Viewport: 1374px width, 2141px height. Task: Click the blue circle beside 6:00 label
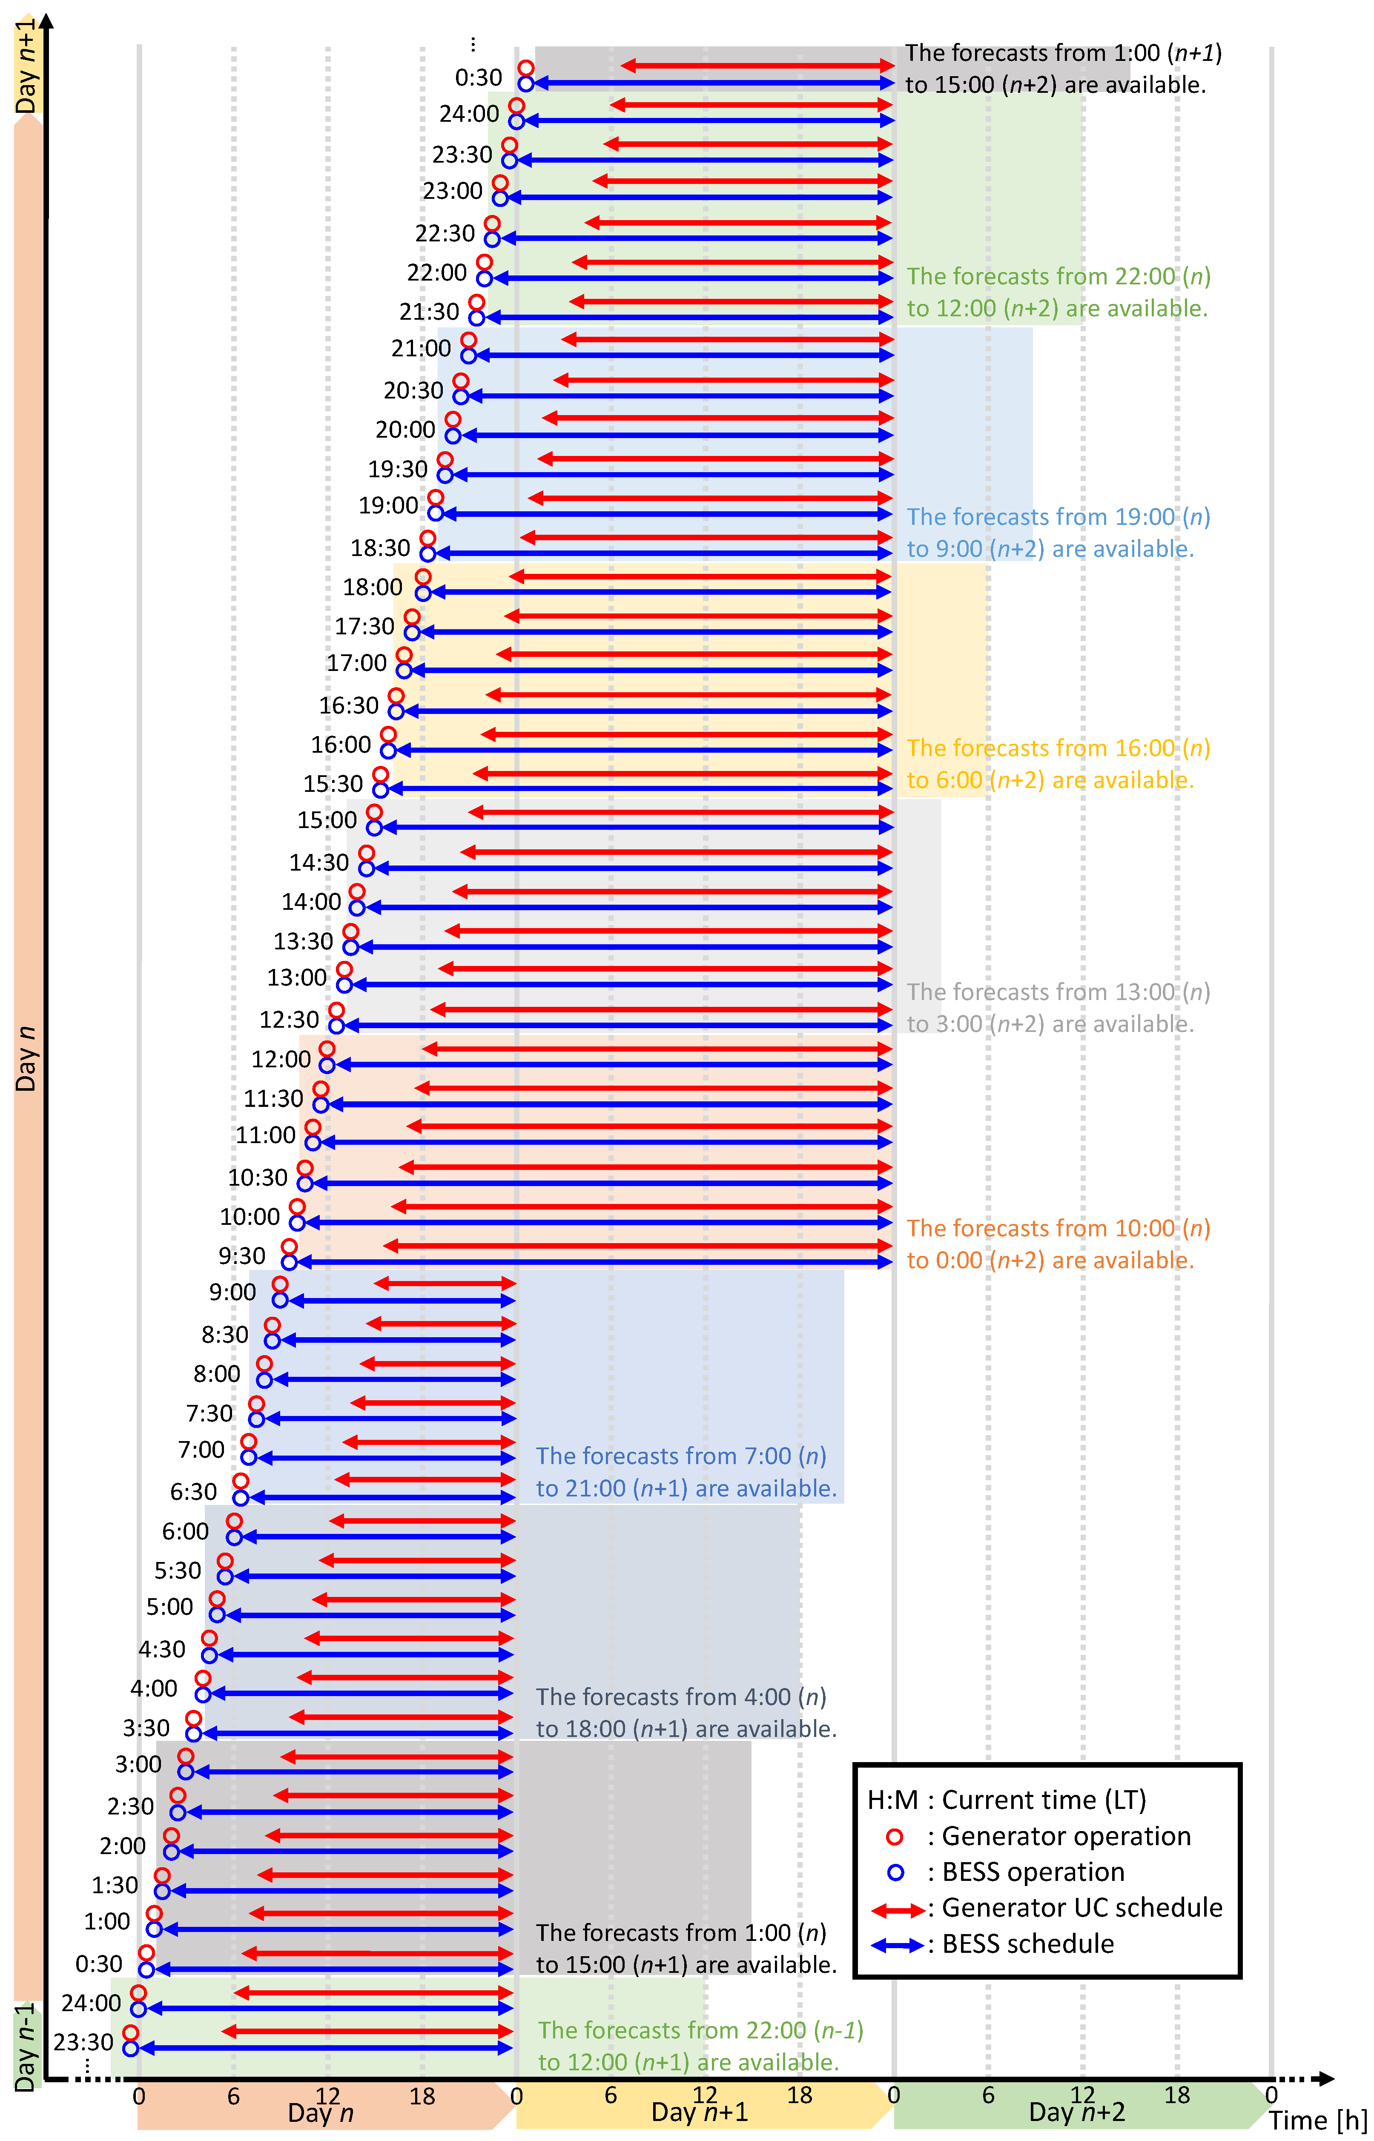point(234,1537)
